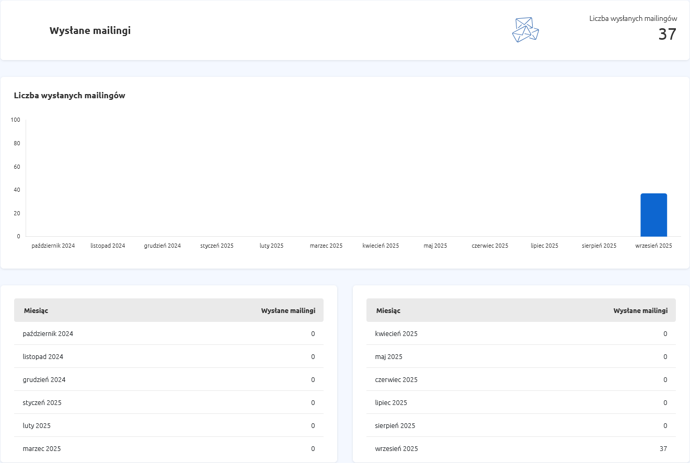Click the 100 value on the chart's vertical axis

tap(15, 120)
